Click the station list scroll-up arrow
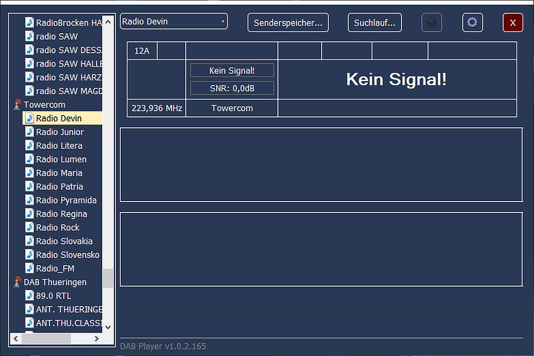Screen dimensions: 534x356 [x=108, y=22]
